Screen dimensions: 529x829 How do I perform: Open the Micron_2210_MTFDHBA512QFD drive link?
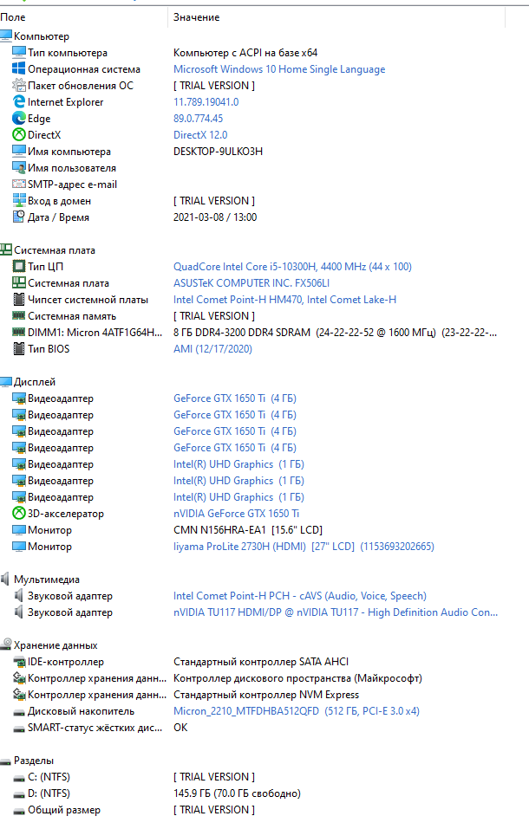296,710
